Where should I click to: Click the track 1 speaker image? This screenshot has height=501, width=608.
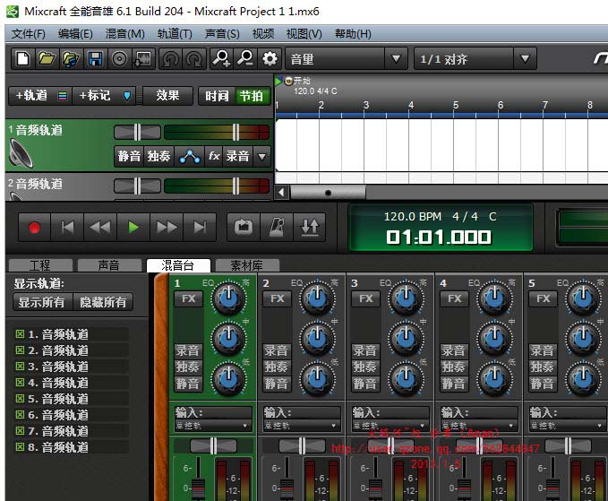(x=21, y=154)
